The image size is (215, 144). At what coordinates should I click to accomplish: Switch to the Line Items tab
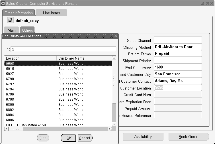pyautogui.click(x=52, y=13)
